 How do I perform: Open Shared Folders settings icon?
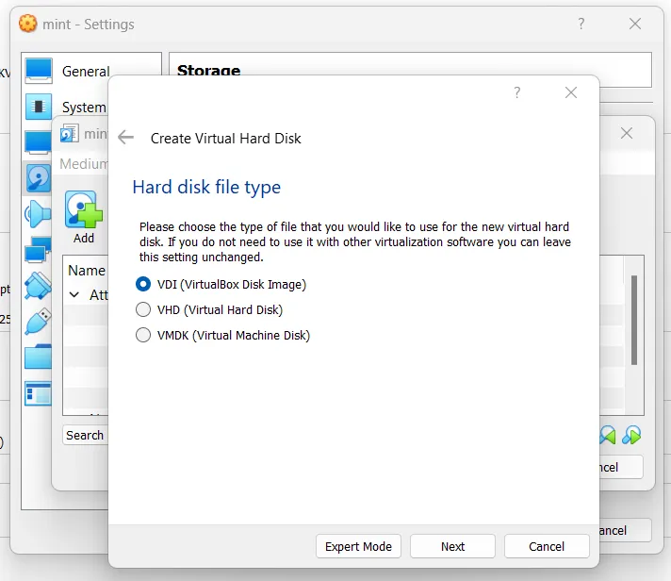[x=38, y=357]
